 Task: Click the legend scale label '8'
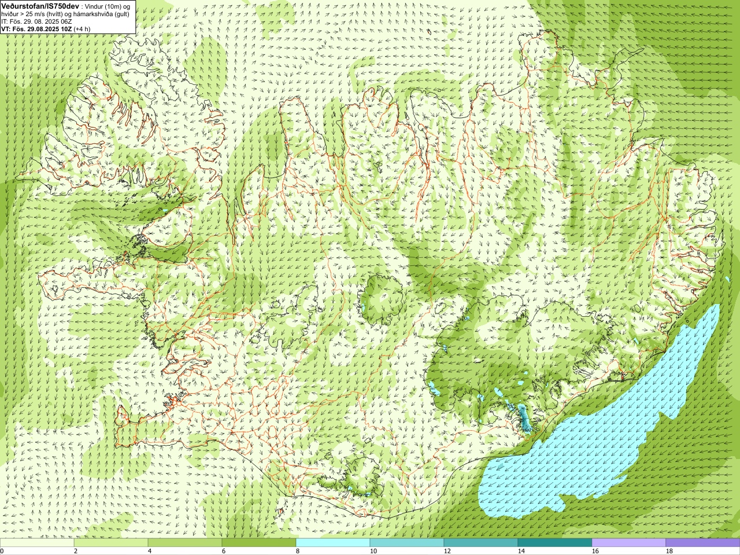click(x=298, y=551)
